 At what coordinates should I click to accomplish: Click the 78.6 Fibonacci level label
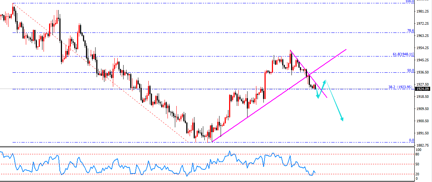(x=411, y=31)
